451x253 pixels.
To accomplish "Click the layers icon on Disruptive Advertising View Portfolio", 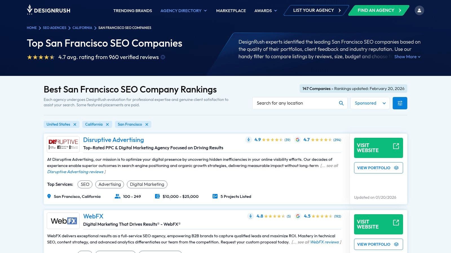I will pyautogui.click(x=396, y=168).
